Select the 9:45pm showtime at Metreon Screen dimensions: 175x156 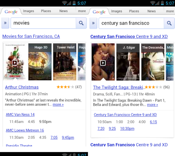pyautogui.click(x=68, y=137)
